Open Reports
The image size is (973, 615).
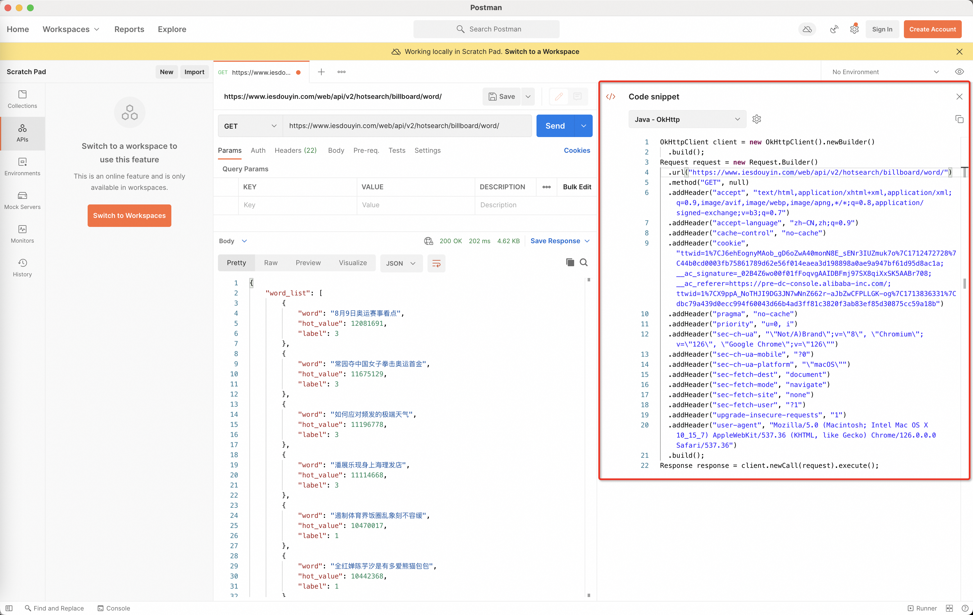pos(129,29)
